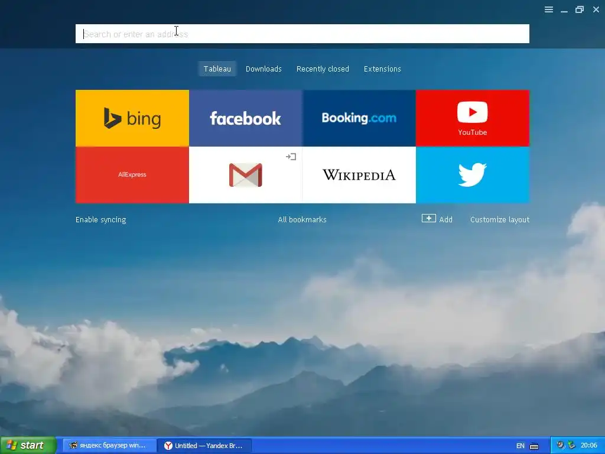Restore down the browser window

[x=580, y=9]
